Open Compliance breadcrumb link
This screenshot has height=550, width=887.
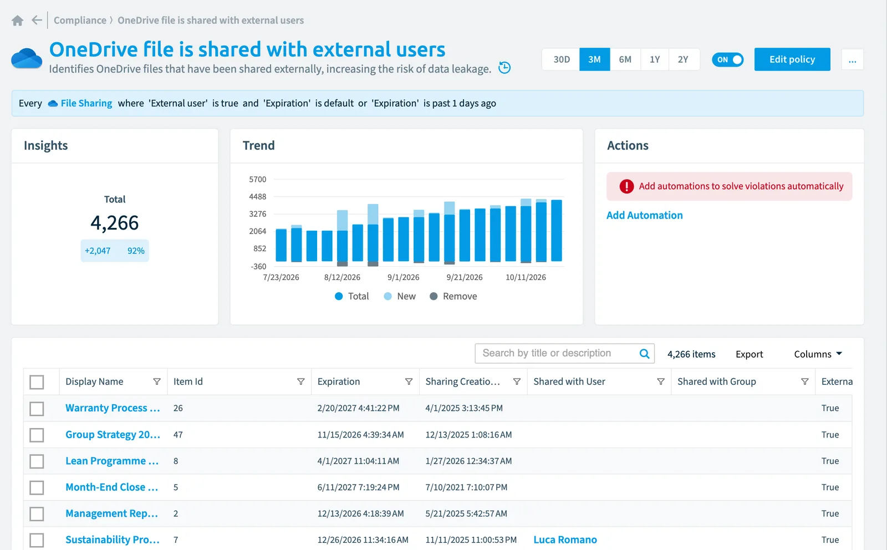[80, 21]
